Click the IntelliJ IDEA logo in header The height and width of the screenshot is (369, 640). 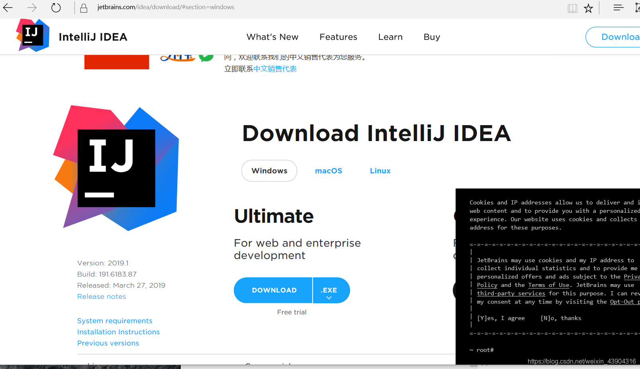[x=33, y=35]
